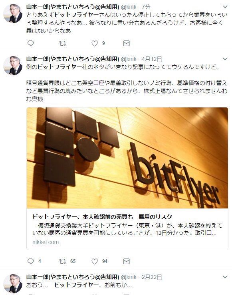
Task: Retweet the 7分 tweet
Action: click(62, 43)
